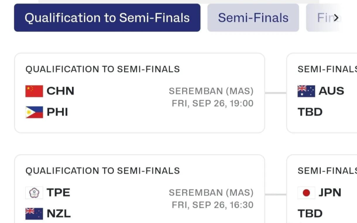This screenshot has width=357, height=223.
Task: Click the China flag icon
Action: coord(34,91)
